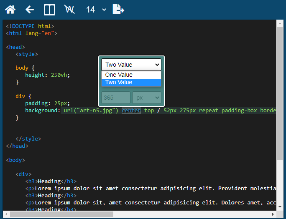Click the 365 number input field

[116, 98]
